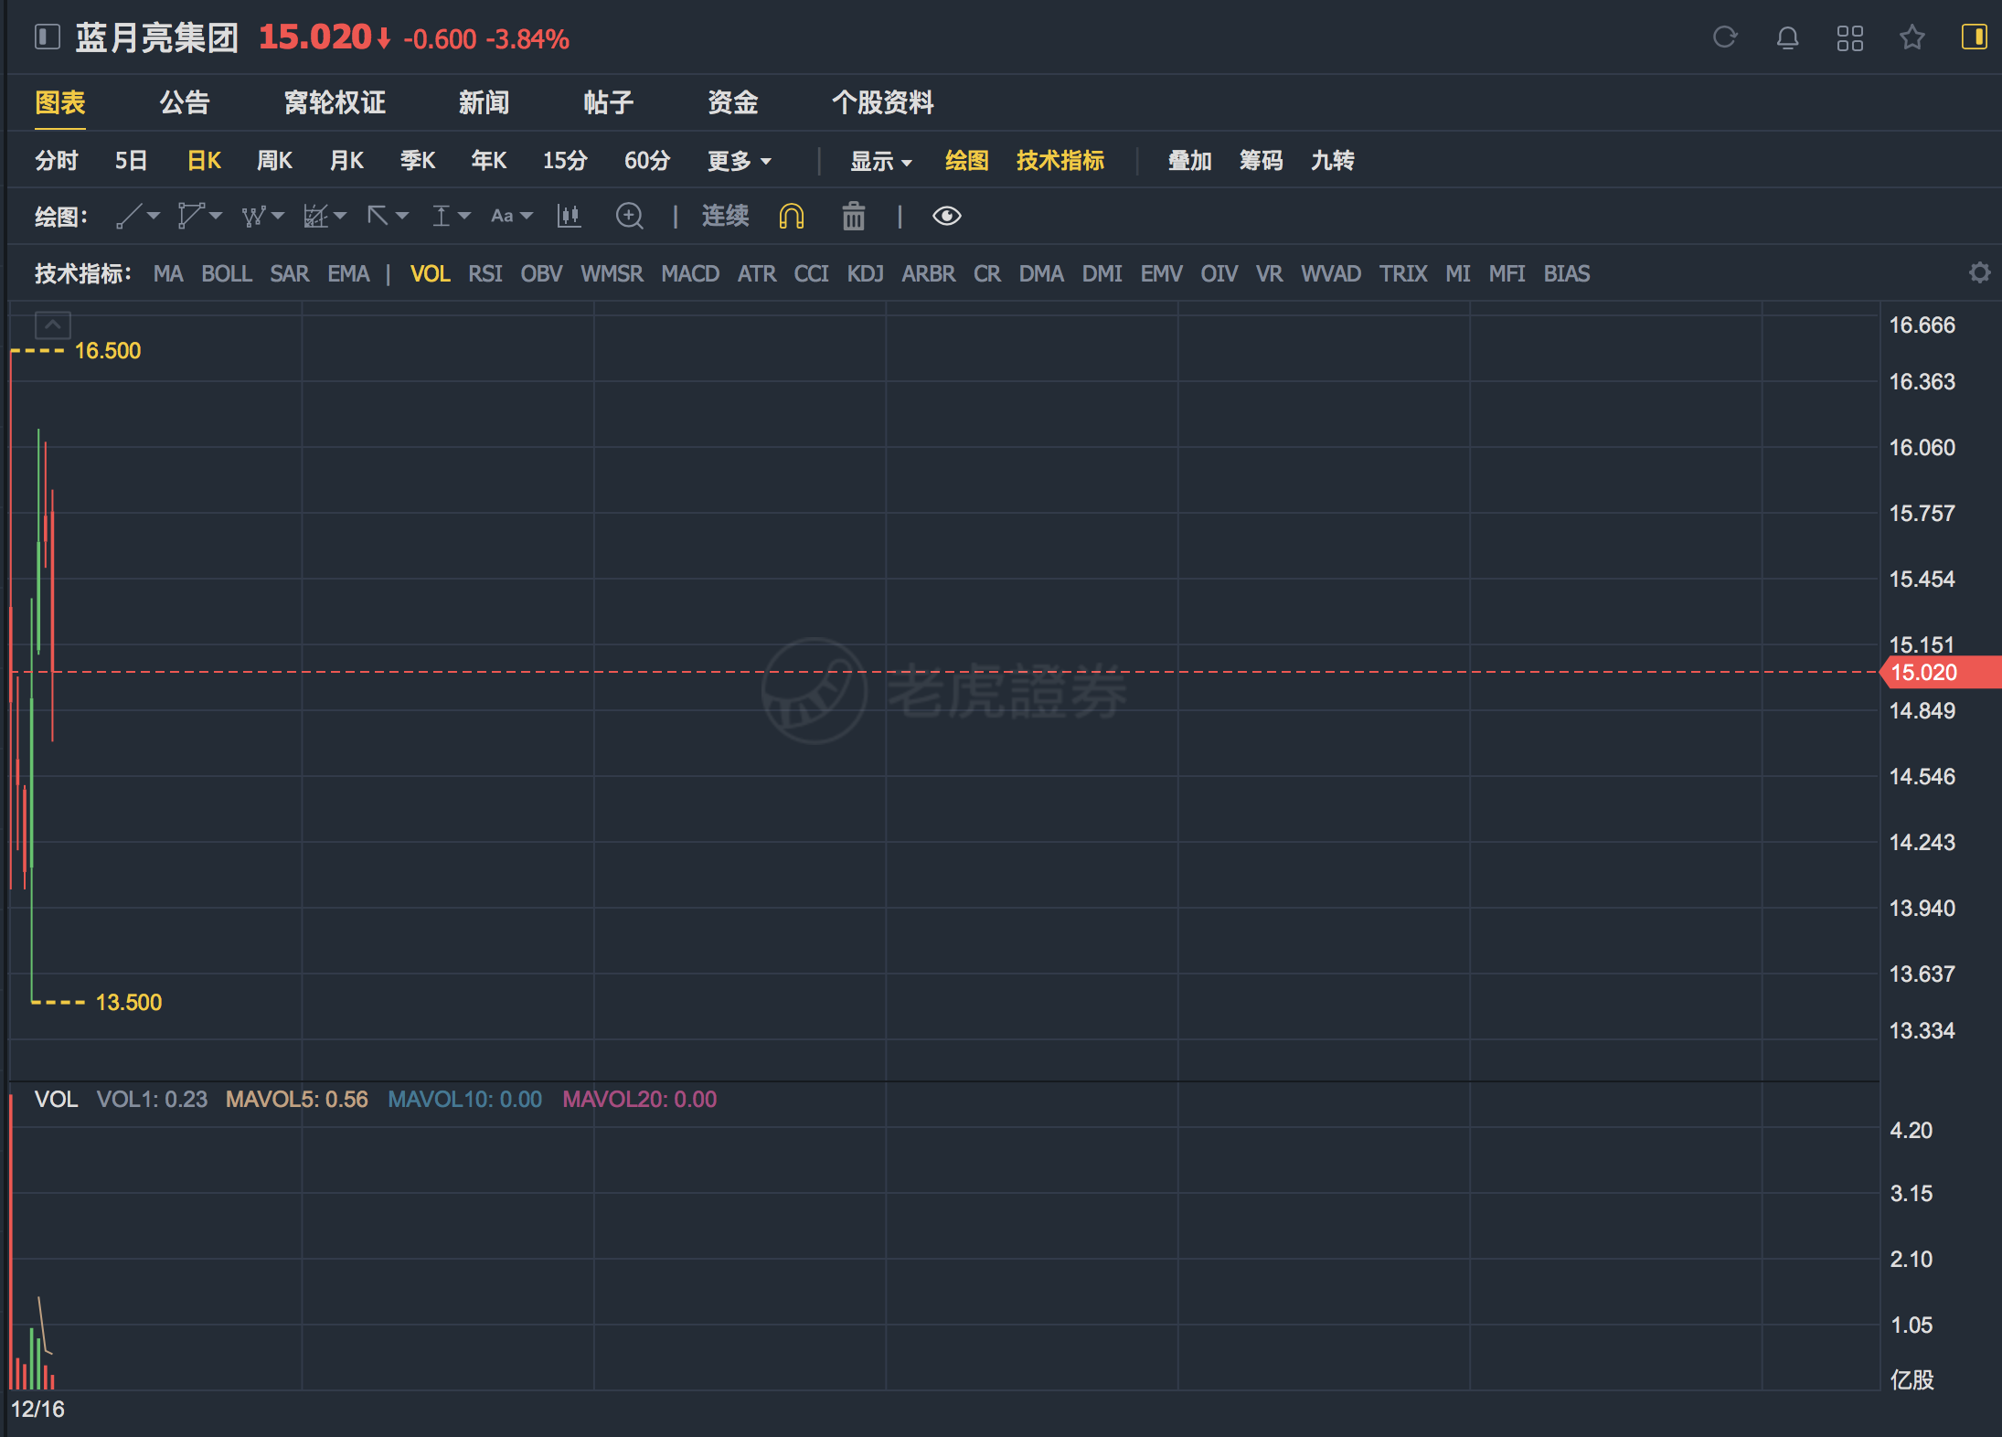2002x1437 pixels.
Task: Open the 显示 display dropdown
Action: click(x=881, y=161)
